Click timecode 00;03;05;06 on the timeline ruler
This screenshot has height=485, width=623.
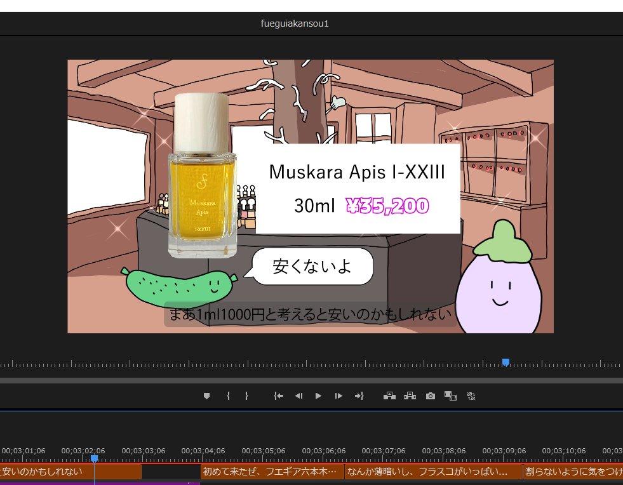pyautogui.click(x=264, y=451)
